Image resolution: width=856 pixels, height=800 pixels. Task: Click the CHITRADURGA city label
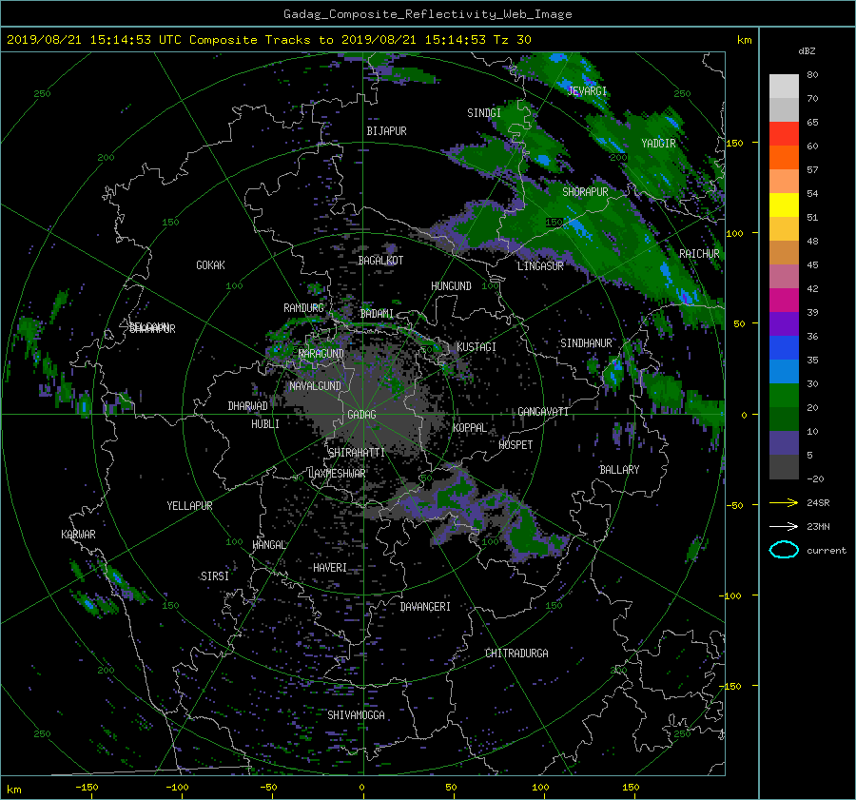coord(517,654)
